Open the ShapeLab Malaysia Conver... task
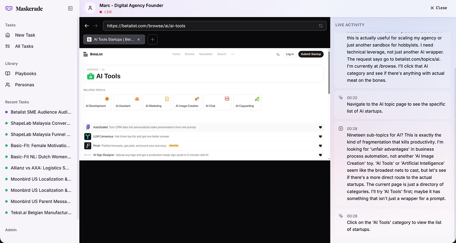 tap(41, 123)
